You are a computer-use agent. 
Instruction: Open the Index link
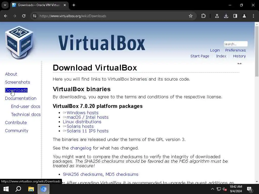pyautogui.click(x=221, y=56)
